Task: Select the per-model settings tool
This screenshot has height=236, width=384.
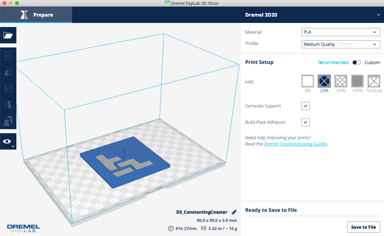Action: [x=8, y=121]
